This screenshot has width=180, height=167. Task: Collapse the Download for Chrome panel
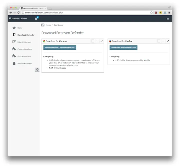click(97, 41)
